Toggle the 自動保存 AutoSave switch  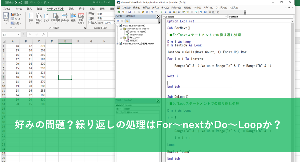(x=18, y=2)
